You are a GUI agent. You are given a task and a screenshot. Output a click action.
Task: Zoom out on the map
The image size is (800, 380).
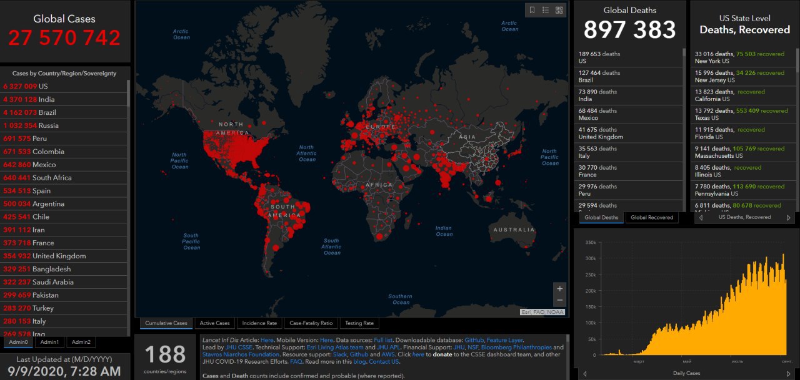pos(559,301)
